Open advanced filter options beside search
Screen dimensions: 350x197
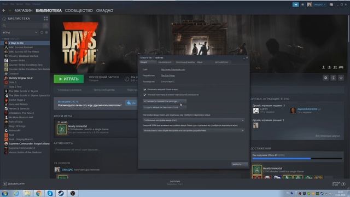[x=45, y=26]
